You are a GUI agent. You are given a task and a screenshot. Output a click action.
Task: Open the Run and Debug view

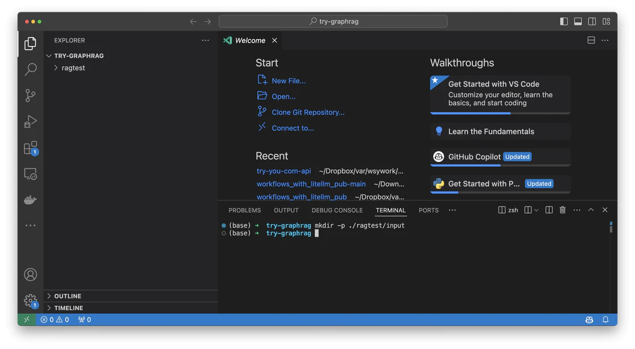pyautogui.click(x=31, y=121)
